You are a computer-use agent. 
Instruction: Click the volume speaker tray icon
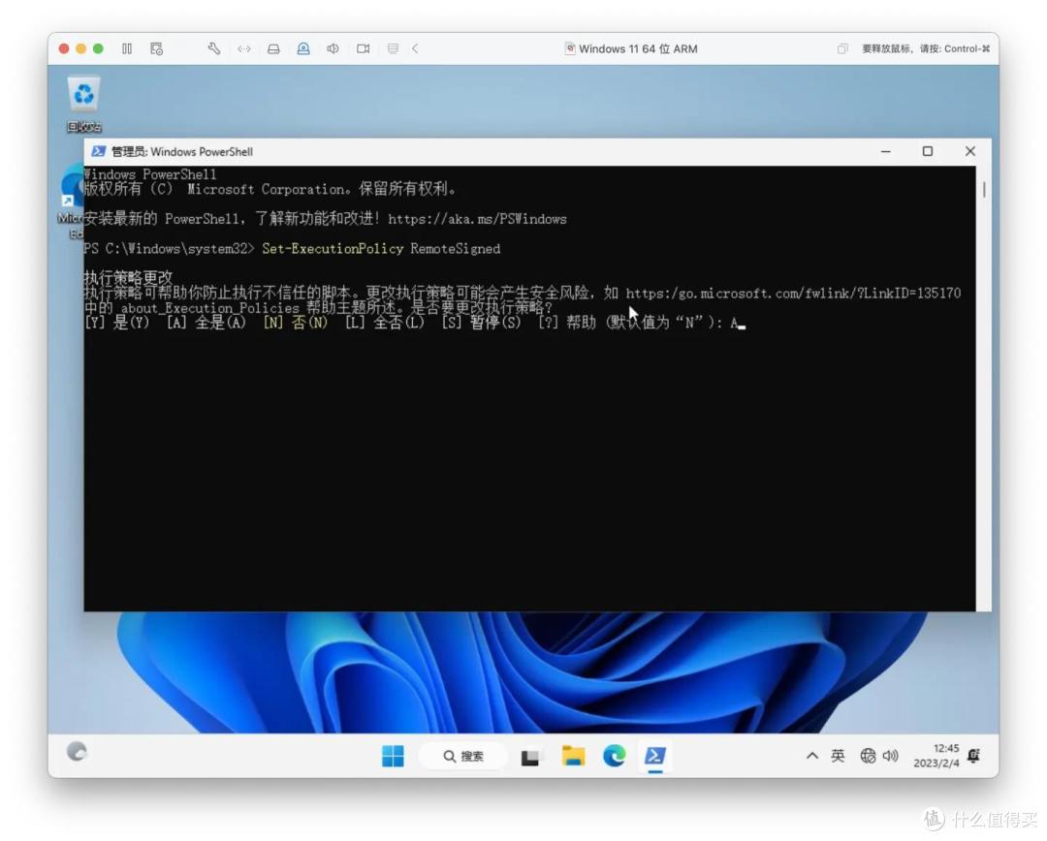pyautogui.click(x=890, y=756)
